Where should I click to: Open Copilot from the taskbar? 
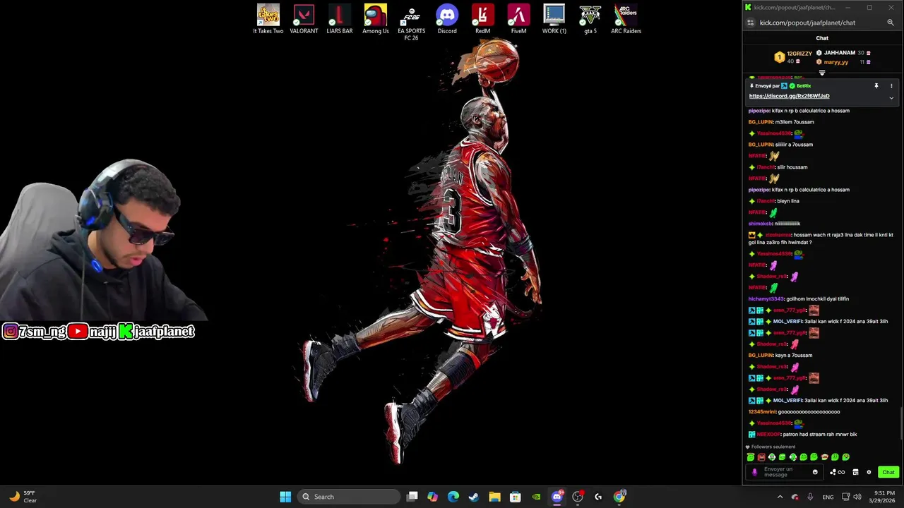pyautogui.click(x=432, y=497)
